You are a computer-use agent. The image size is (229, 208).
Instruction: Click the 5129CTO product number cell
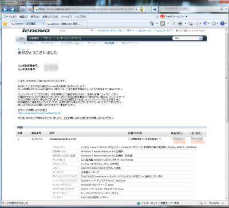(x=37, y=139)
